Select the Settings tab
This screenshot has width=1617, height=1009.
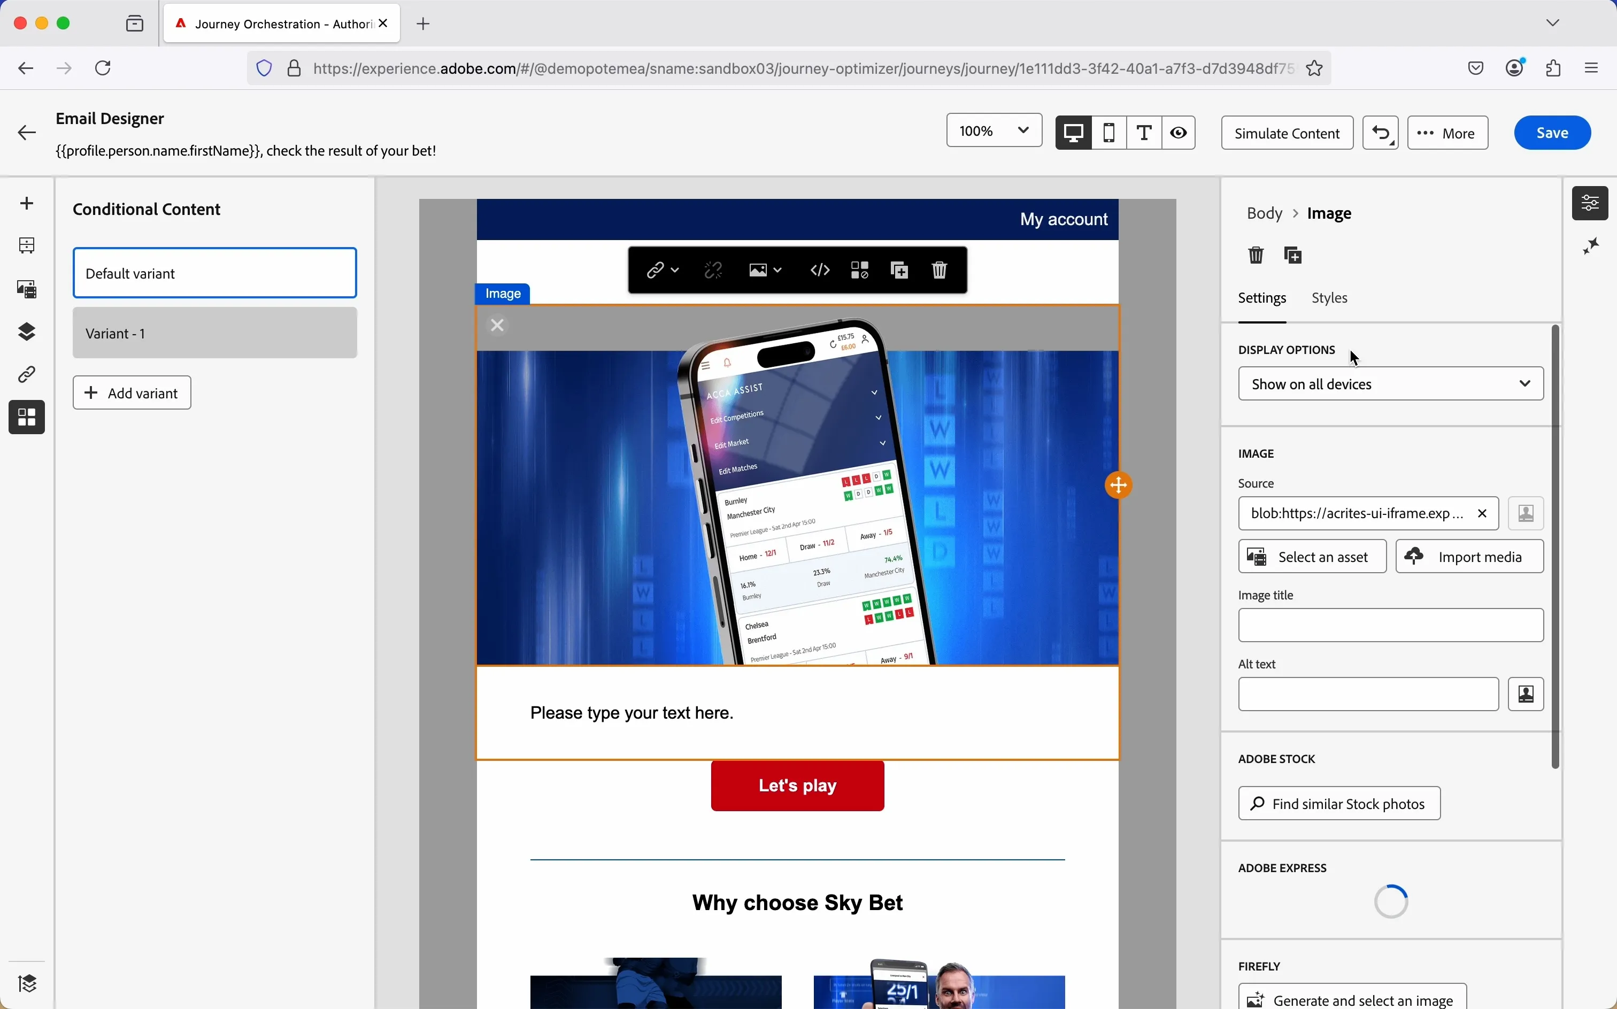pyautogui.click(x=1262, y=298)
